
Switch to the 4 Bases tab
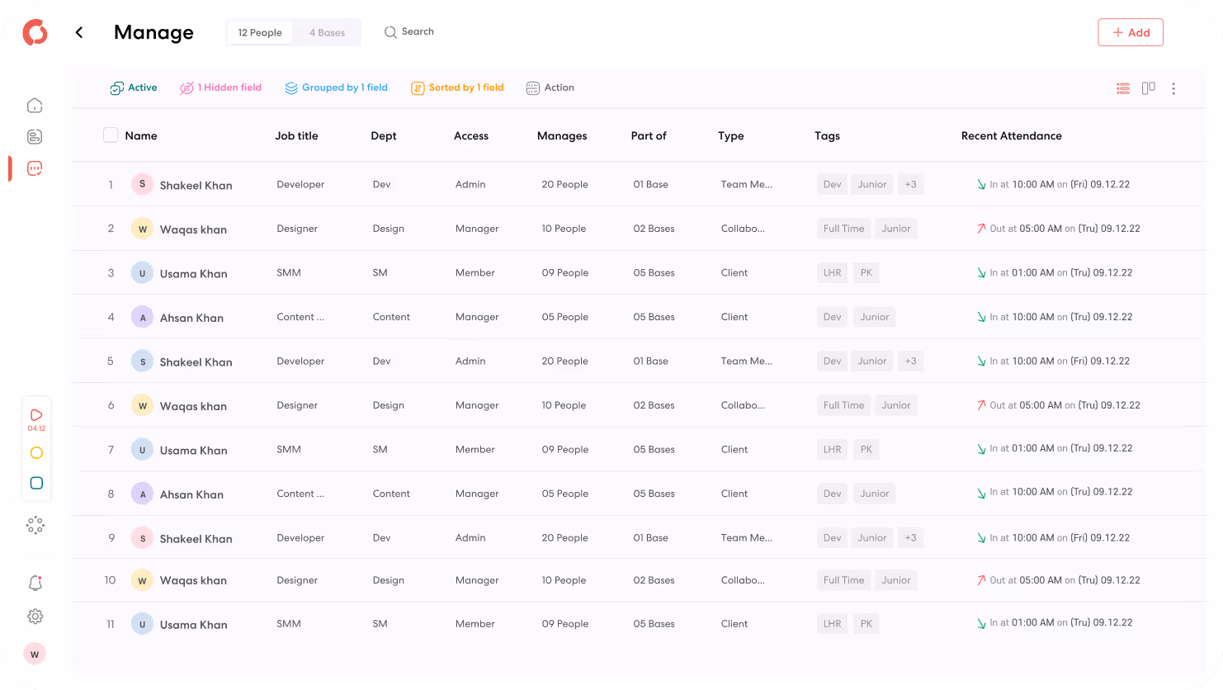coord(327,33)
